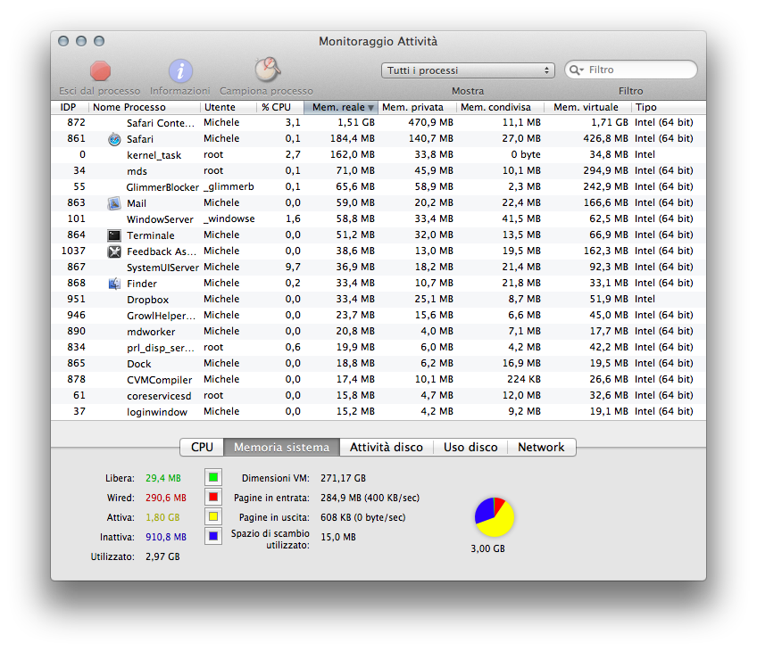Viewport: 757px width, 651px height.
Task: Select the GlimmerBlocker process row
Action: (378, 187)
